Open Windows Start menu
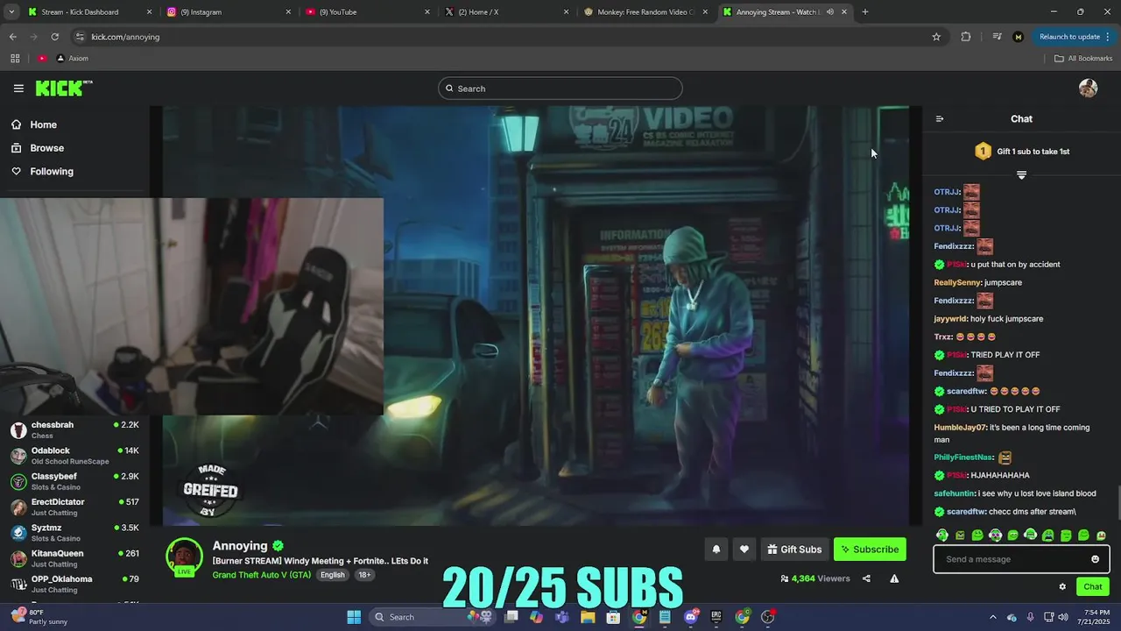 pyautogui.click(x=354, y=617)
